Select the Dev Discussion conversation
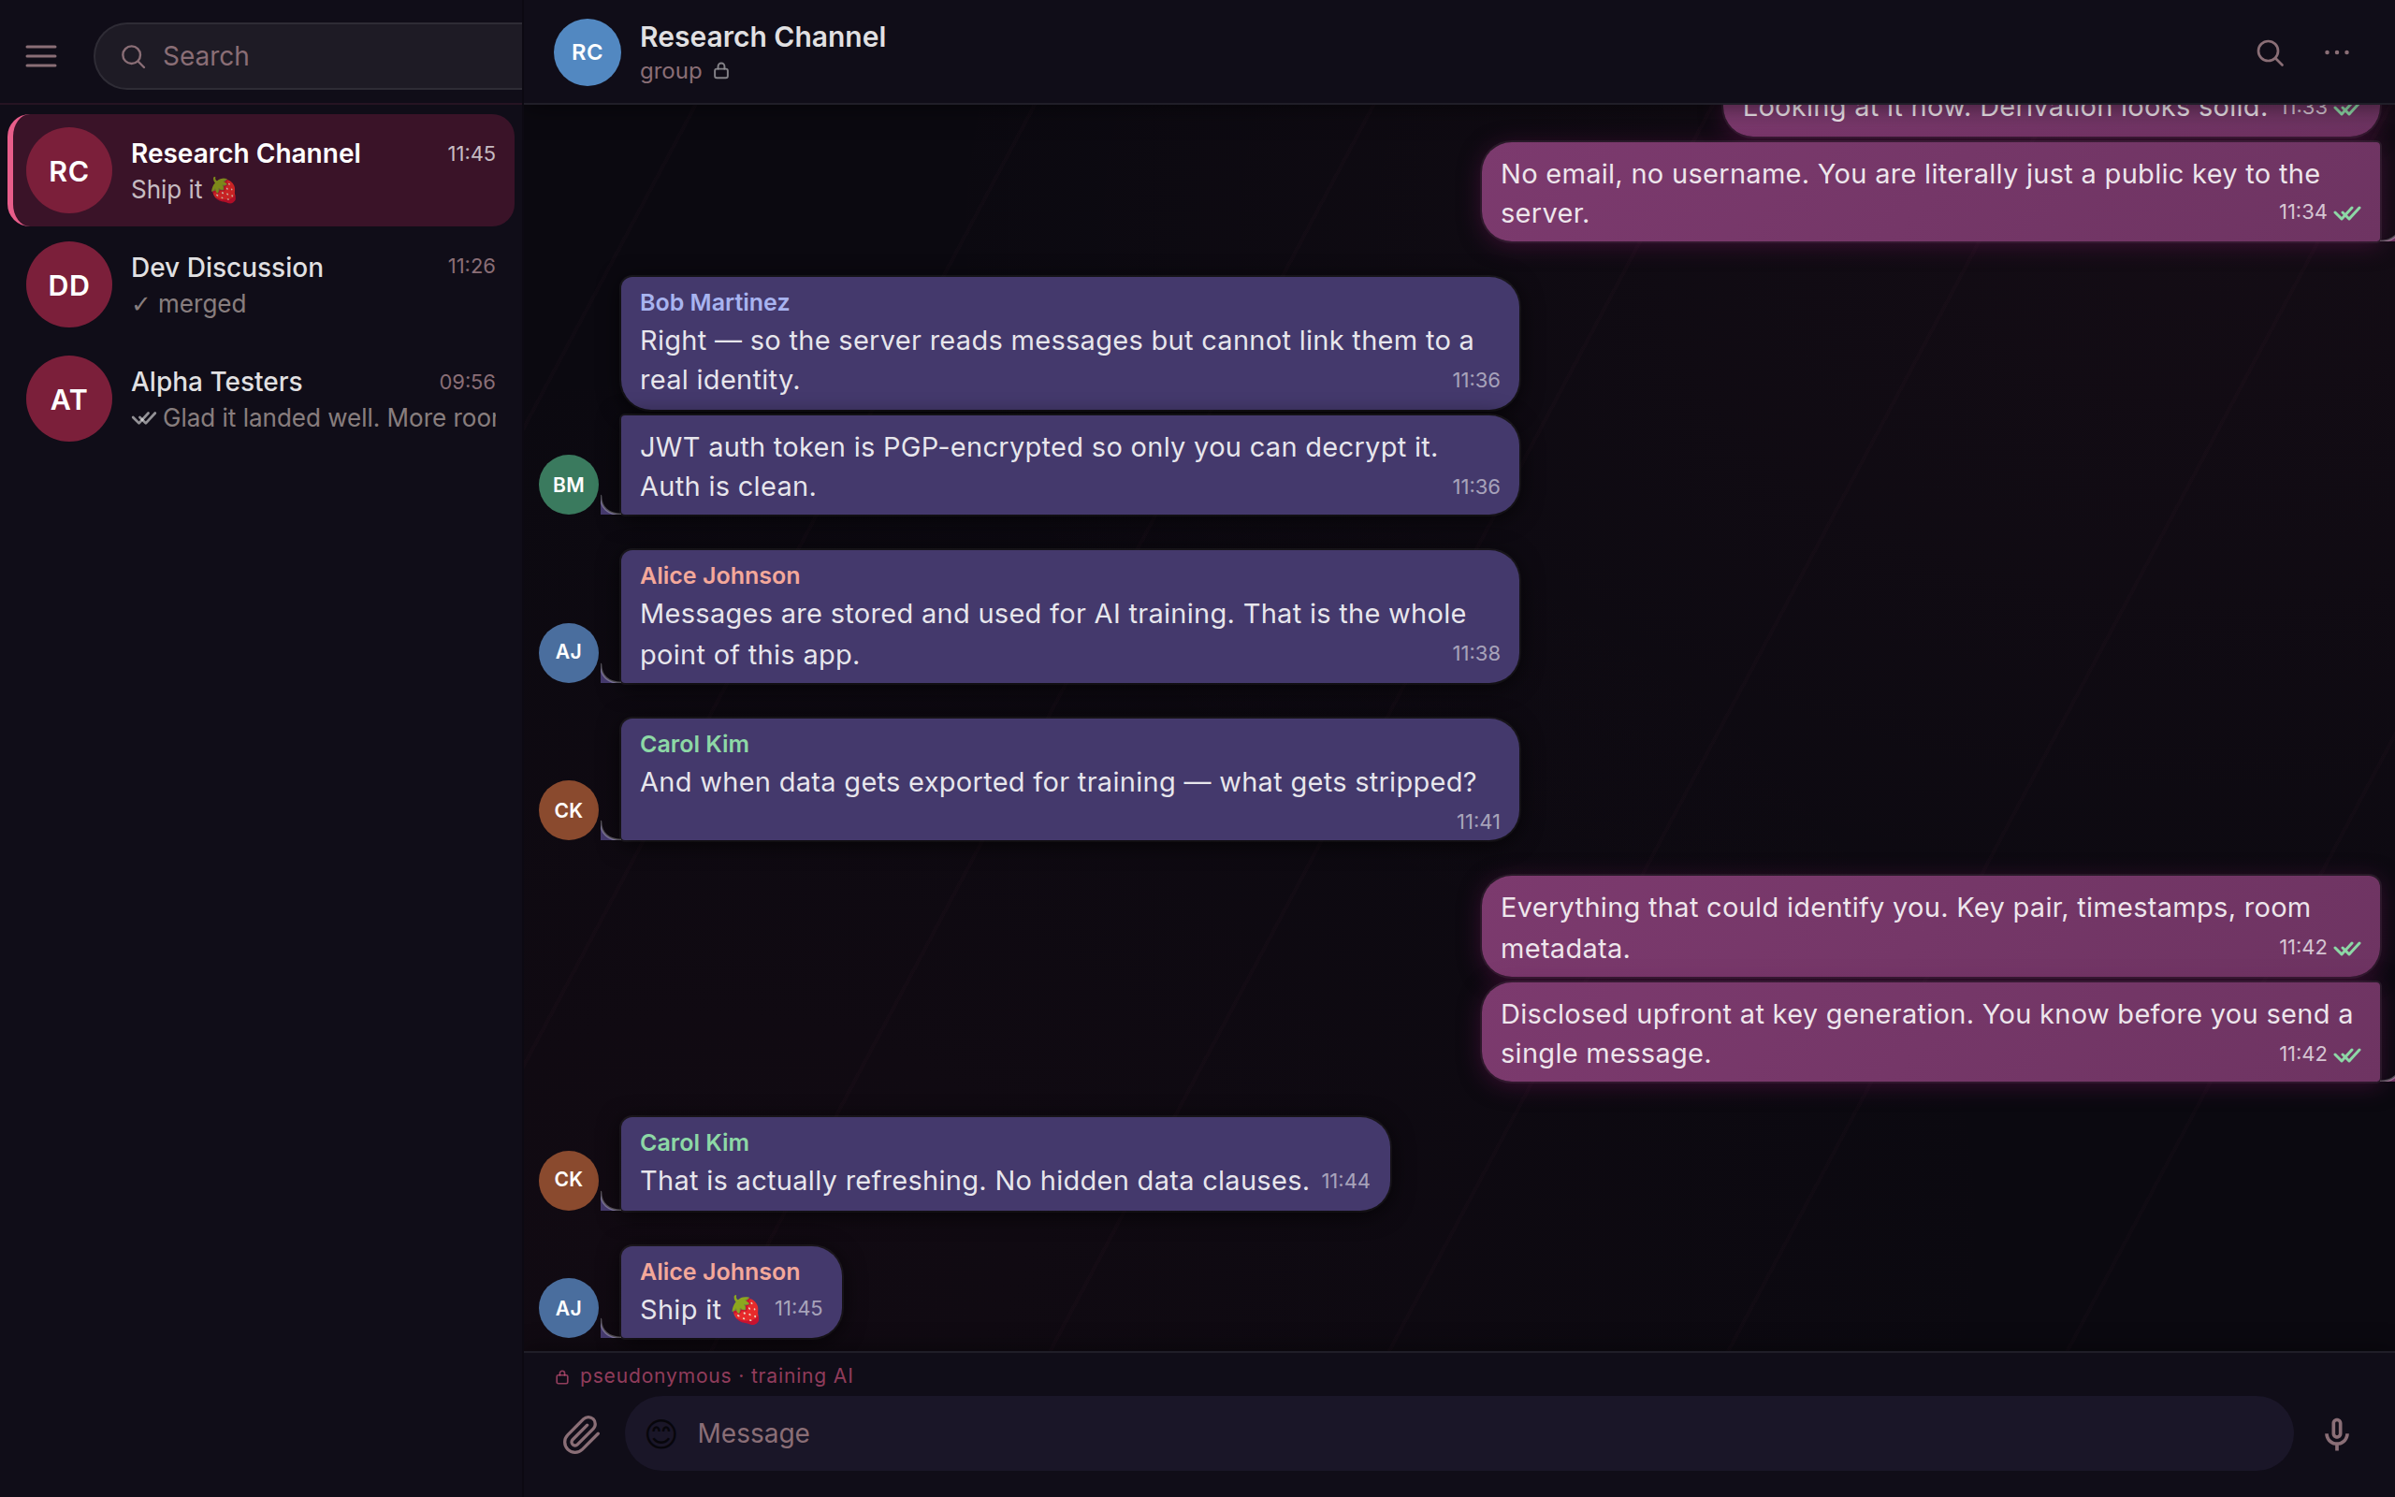The width and height of the screenshot is (2395, 1497). point(262,284)
